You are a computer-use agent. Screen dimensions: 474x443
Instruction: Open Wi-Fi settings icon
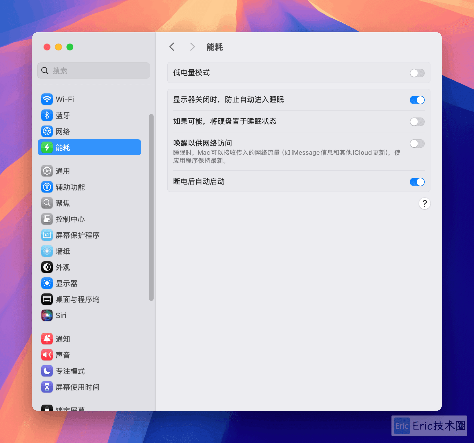(x=47, y=99)
